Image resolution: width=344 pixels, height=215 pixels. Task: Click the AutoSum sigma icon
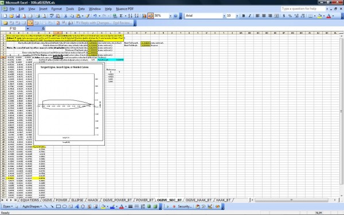(121, 16)
